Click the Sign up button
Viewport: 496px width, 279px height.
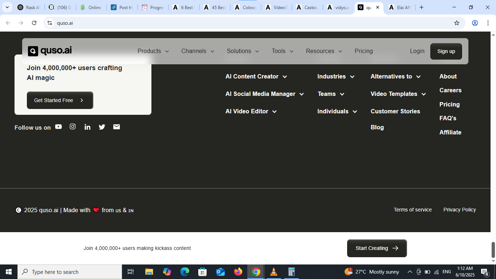(x=446, y=51)
